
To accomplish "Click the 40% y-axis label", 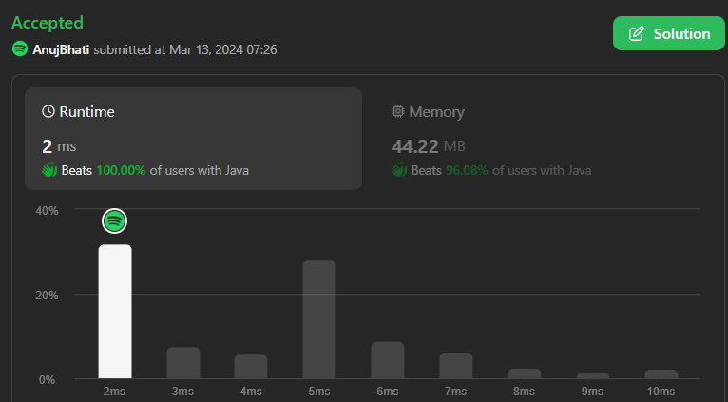I will coord(47,211).
